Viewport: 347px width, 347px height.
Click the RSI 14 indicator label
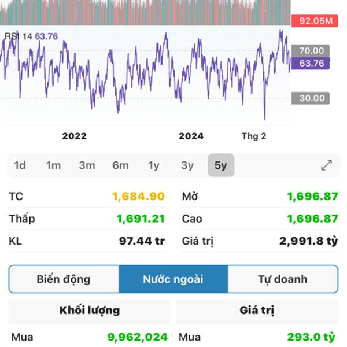[19, 36]
